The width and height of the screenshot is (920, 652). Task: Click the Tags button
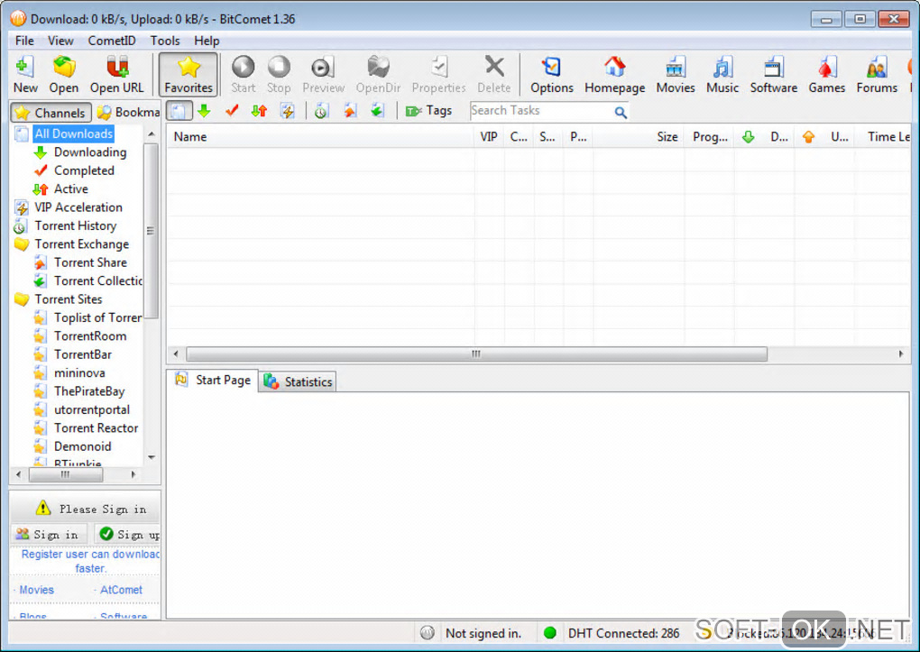coord(429,111)
